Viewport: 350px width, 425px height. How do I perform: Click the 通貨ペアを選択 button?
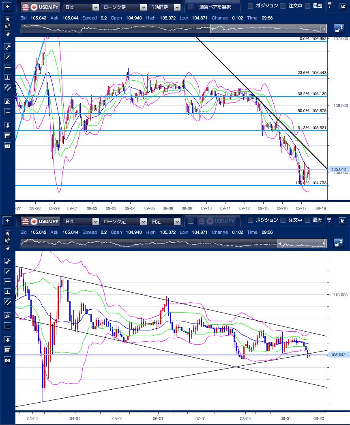coord(212,7)
